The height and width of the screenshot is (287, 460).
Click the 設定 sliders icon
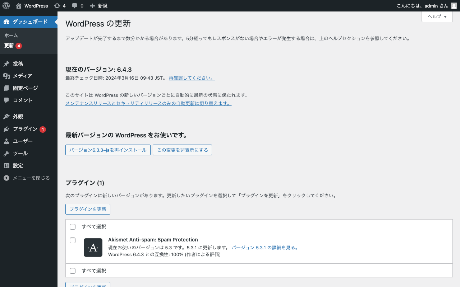tap(6, 166)
